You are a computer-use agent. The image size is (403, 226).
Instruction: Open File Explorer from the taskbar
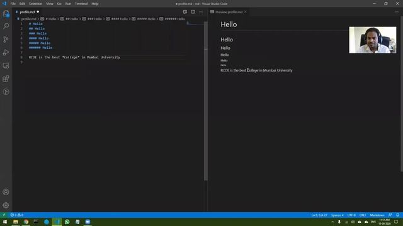click(16, 222)
